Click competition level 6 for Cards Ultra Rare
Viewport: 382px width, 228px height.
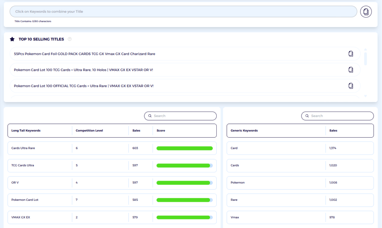pyautogui.click(x=77, y=148)
